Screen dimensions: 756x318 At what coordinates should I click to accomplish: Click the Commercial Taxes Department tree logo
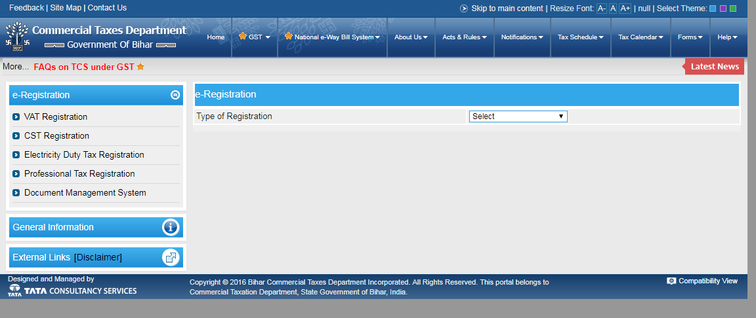pos(16,37)
